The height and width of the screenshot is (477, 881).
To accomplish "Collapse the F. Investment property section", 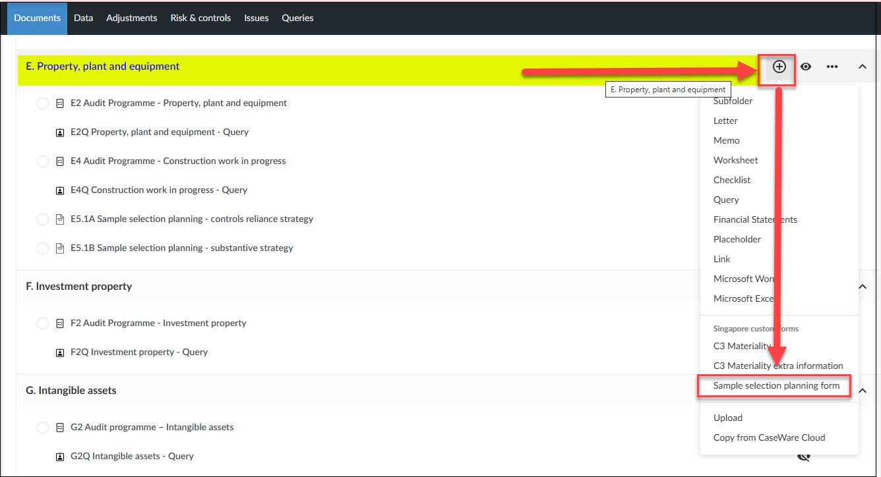I will point(862,287).
